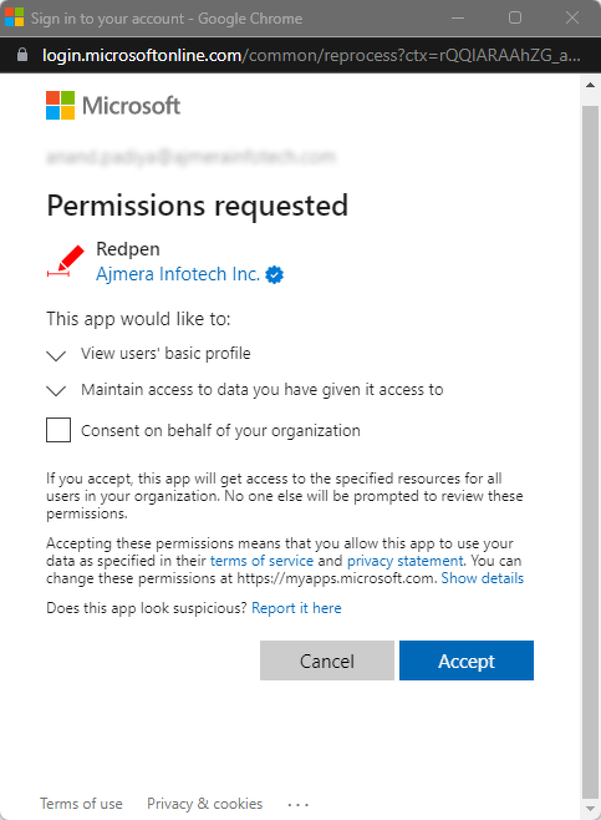Click the Microsoft favicon in title bar
This screenshot has width=601, height=820.
pyautogui.click(x=14, y=17)
